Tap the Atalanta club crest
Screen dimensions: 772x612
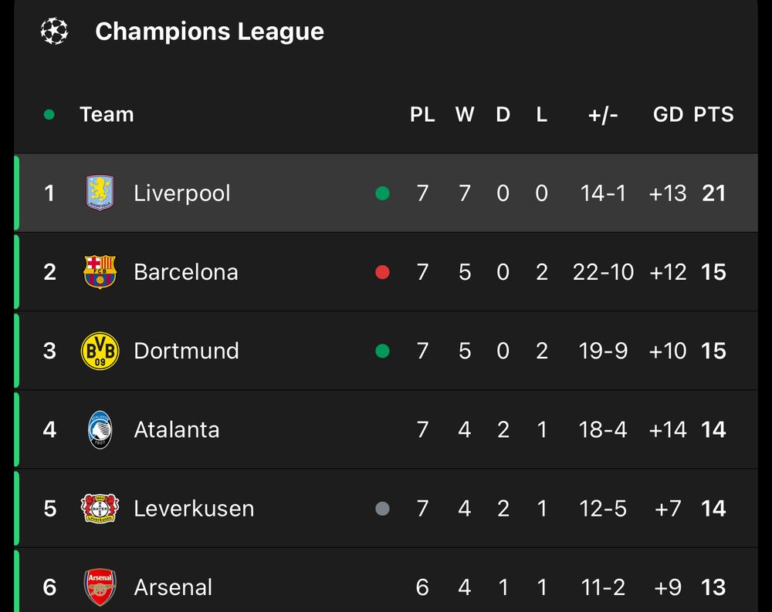pos(100,429)
